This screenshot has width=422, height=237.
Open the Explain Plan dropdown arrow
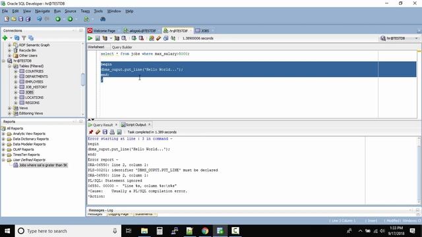pyautogui.click(x=111, y=38)
